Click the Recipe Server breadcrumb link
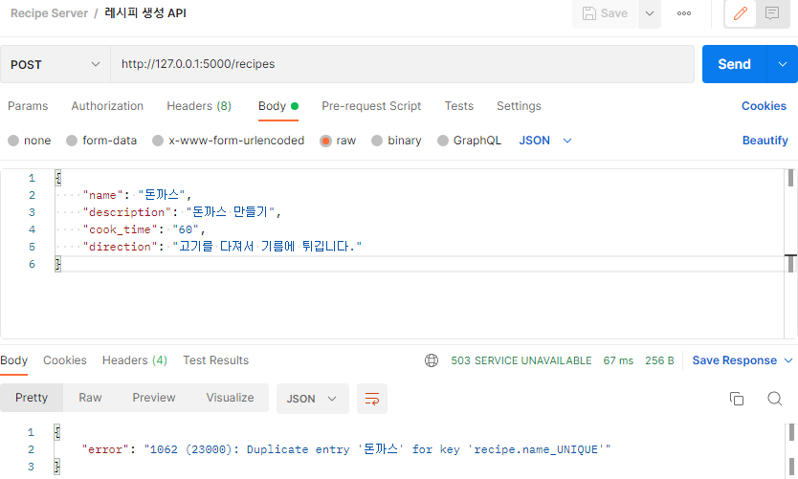Viewport: 798px width, 479px height. [x=50, y=13]
